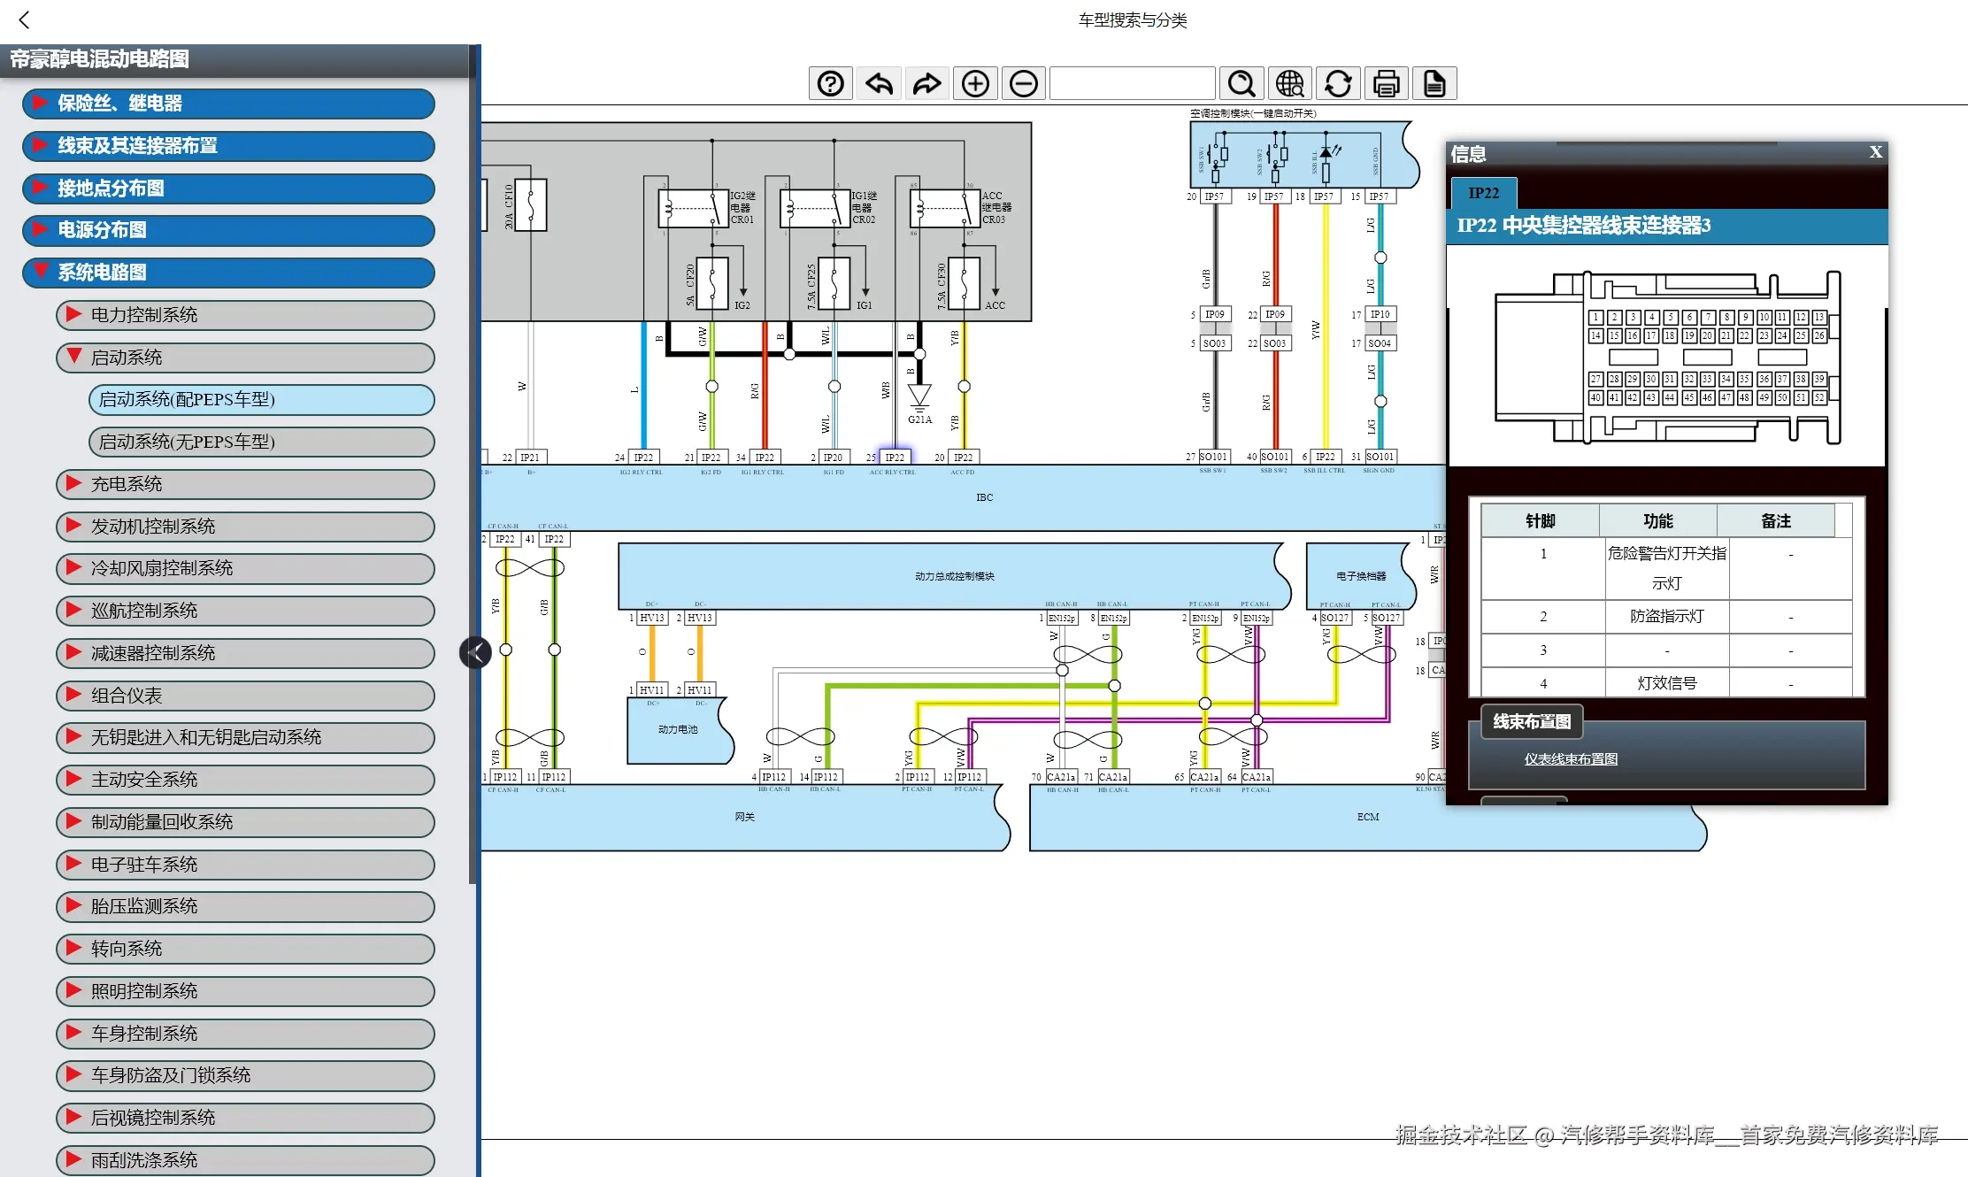Select 启动系统(配PEPS车型) diagram
The width and height of the screenshot is (1968, 1177).
point(262,400)
